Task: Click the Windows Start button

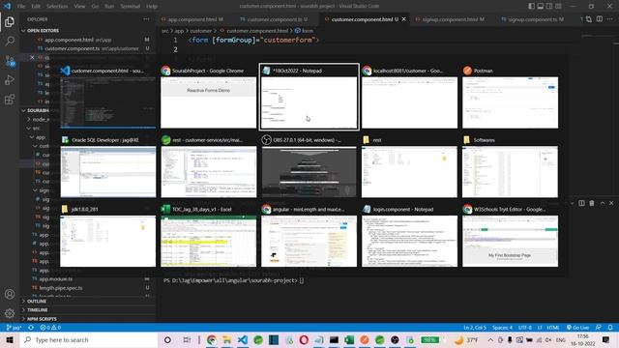Action: click(10, 339)
